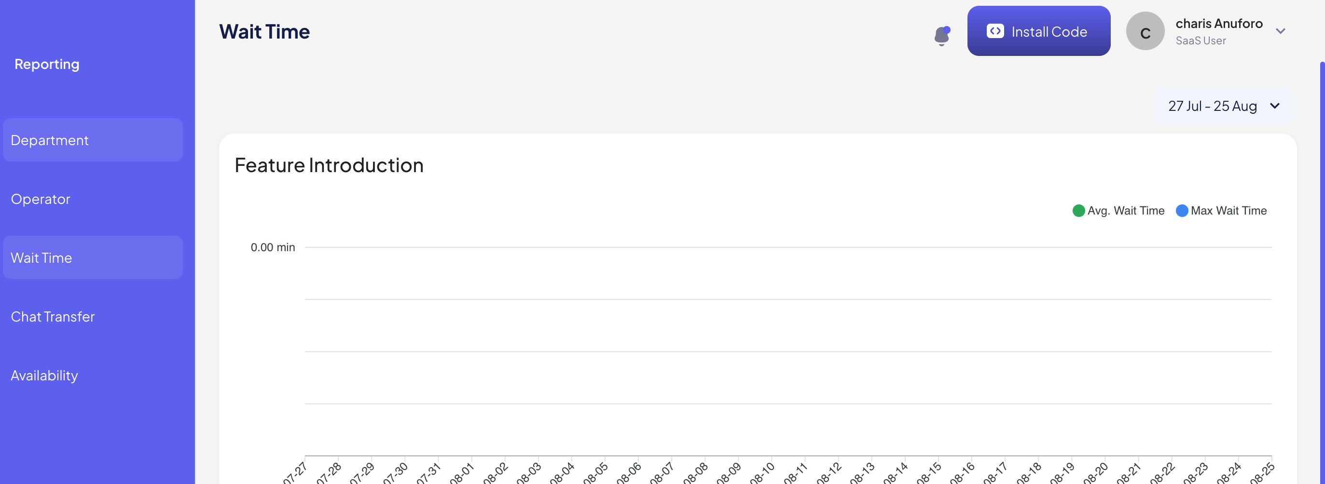This screenshot has height=484, width=1325.
Task: Go to the Operator report
Action: point(41,200)
